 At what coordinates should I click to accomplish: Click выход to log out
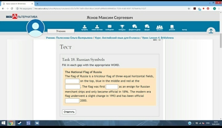[x=184, y=29]
